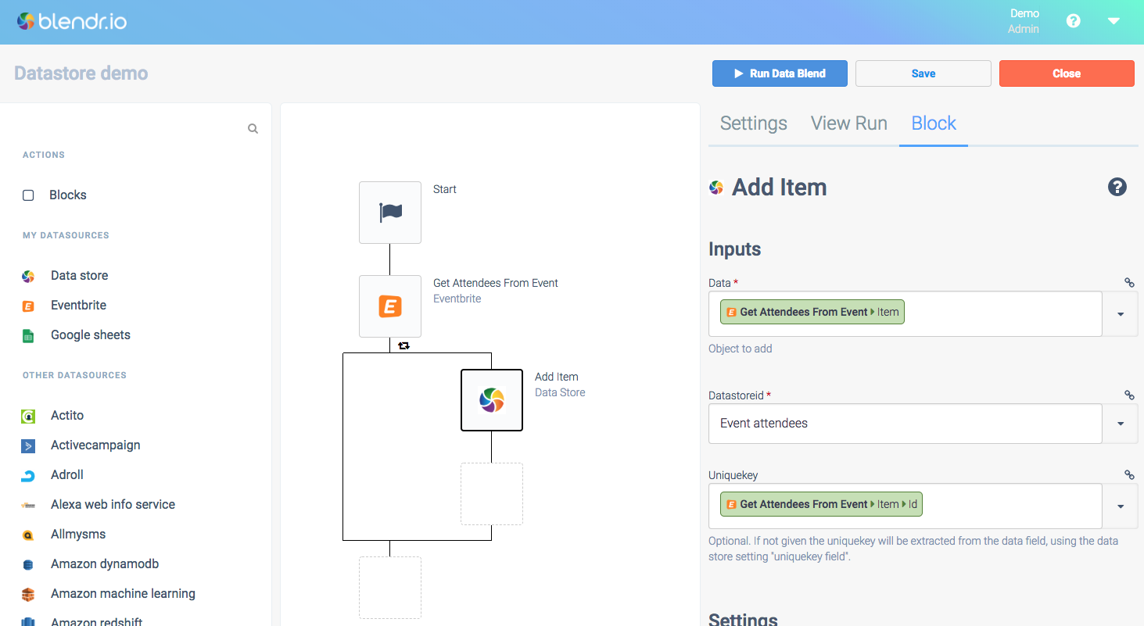Image resolution: width=1144 pixels, height=626 pixels.
Task: Click the Add Item canvas label
Action: click(557, 377)
